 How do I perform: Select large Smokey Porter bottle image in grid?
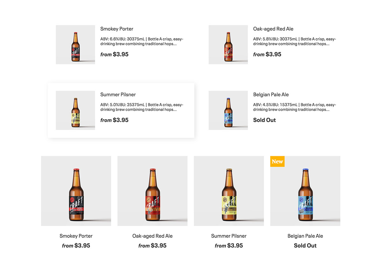point(76,191)
